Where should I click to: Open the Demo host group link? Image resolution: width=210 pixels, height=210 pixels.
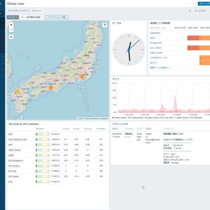point(153,38)
